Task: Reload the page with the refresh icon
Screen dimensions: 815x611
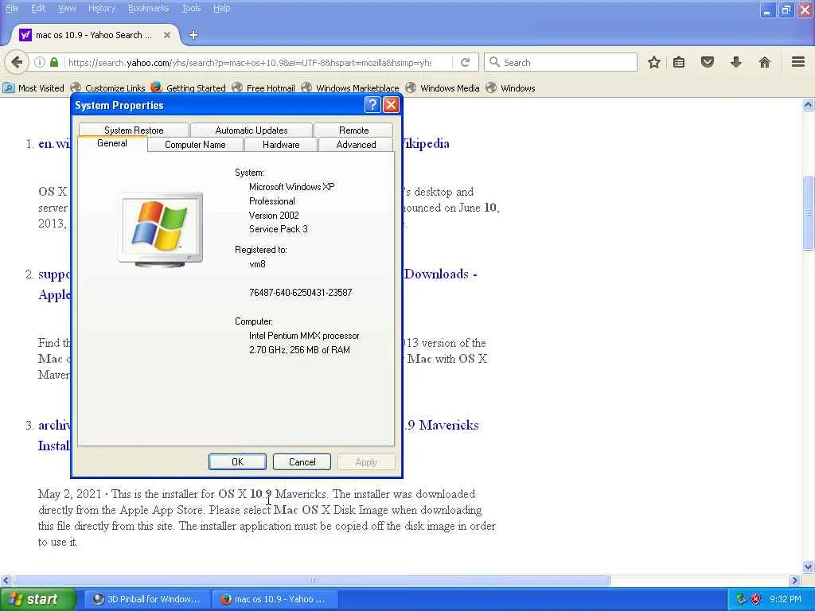Action: (x=465, y=62)
